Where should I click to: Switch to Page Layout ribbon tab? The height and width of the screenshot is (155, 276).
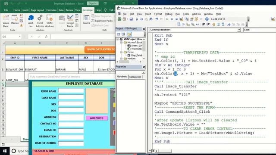pyautogui.click(x=38, y=10)
